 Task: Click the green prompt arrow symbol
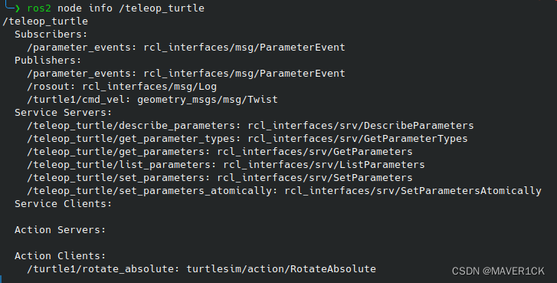(17, 8)
